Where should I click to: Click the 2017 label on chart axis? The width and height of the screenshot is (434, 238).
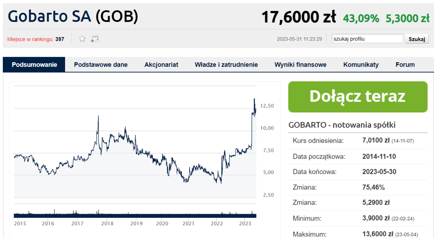77,223
